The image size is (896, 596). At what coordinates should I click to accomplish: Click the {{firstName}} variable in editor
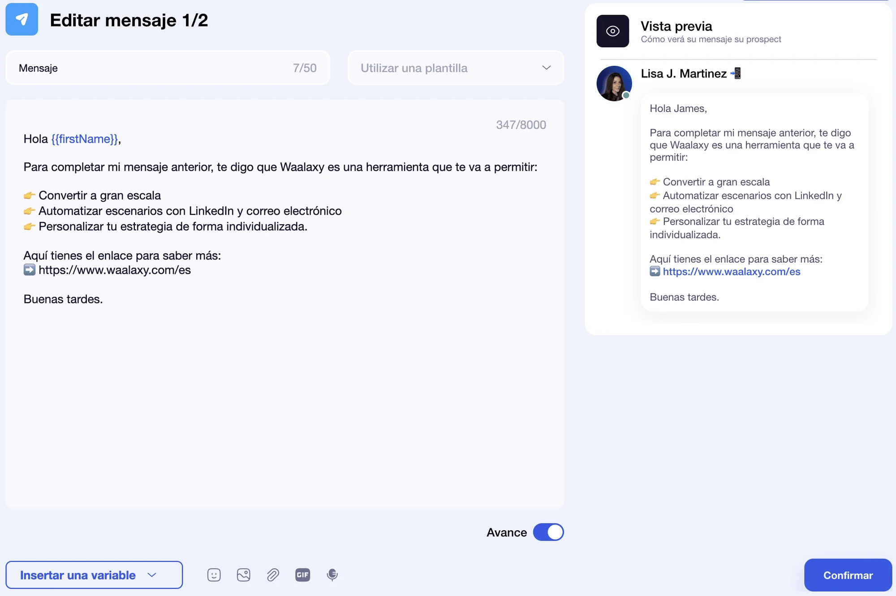tap(85, 139)
